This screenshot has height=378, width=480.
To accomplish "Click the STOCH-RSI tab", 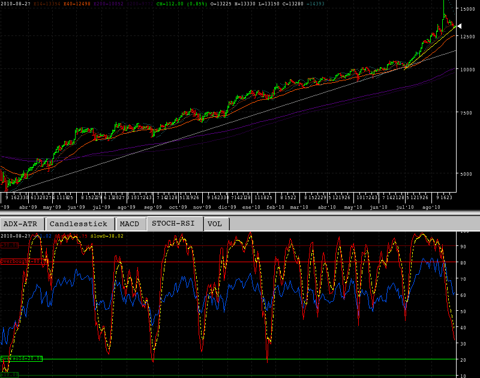I will (173, 224).
